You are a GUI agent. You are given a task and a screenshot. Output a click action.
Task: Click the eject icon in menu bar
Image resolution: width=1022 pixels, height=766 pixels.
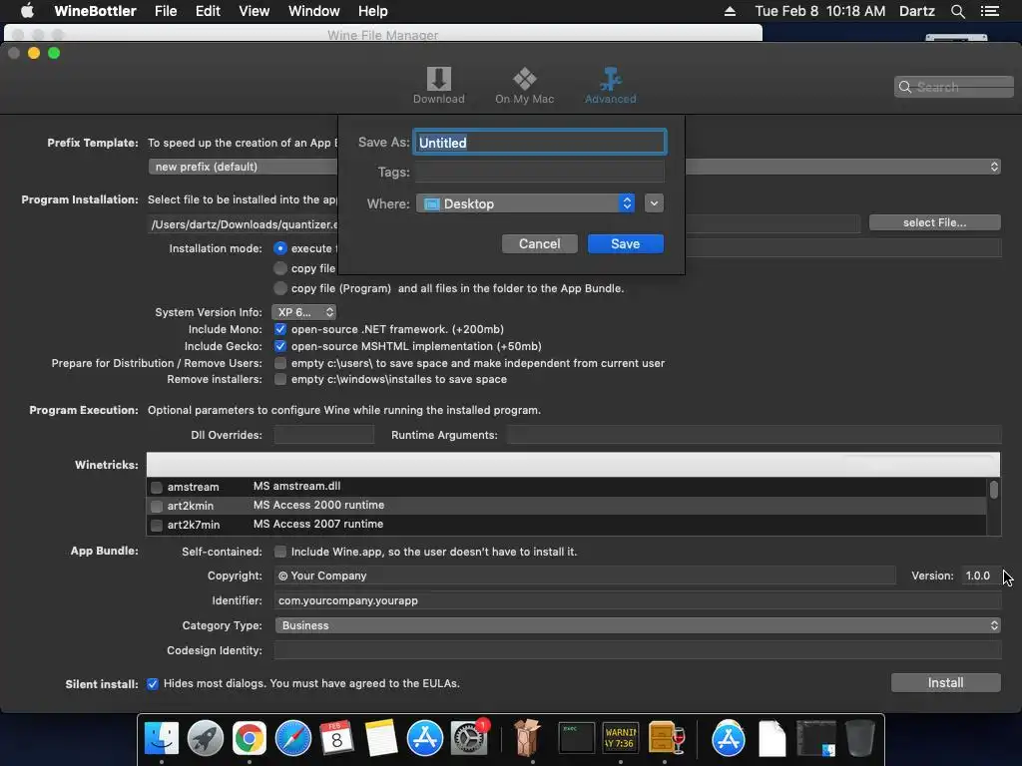730,11
